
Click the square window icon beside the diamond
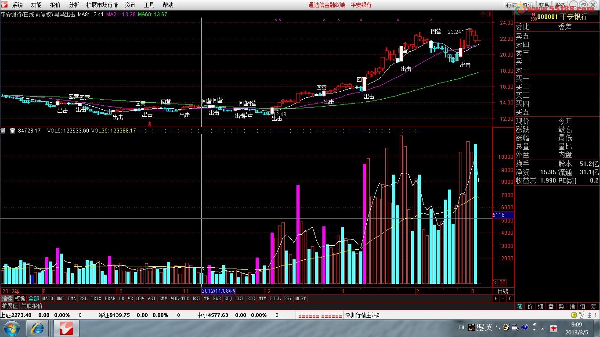488,14
